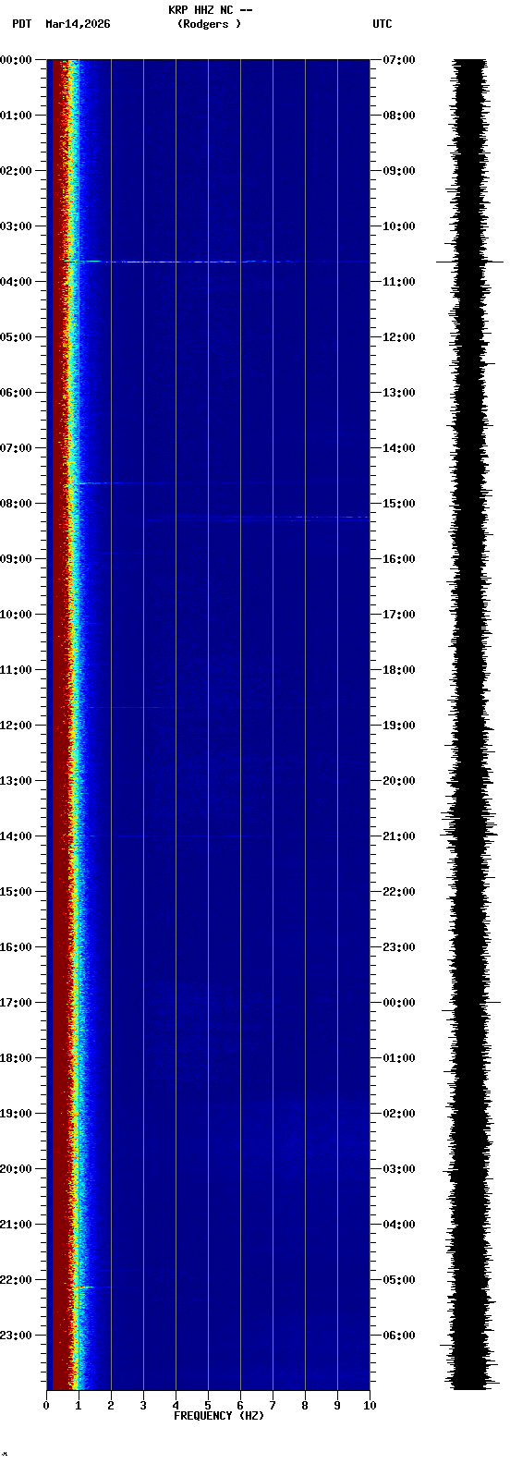
Task: Click the PDT timezone label
Action: click(x=22, y=24)
